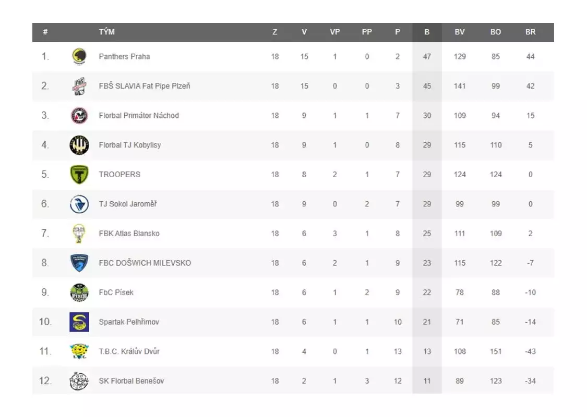Click the T.B.C. Králův Dvůr logo
587x417 pixels.
click(x=79, y=351)
